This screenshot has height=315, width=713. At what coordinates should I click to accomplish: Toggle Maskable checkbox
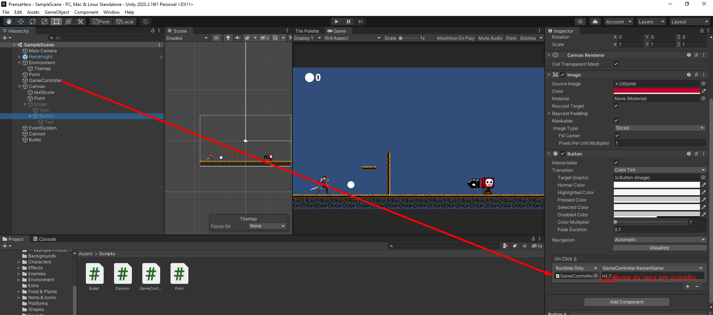tap(616, 121)
